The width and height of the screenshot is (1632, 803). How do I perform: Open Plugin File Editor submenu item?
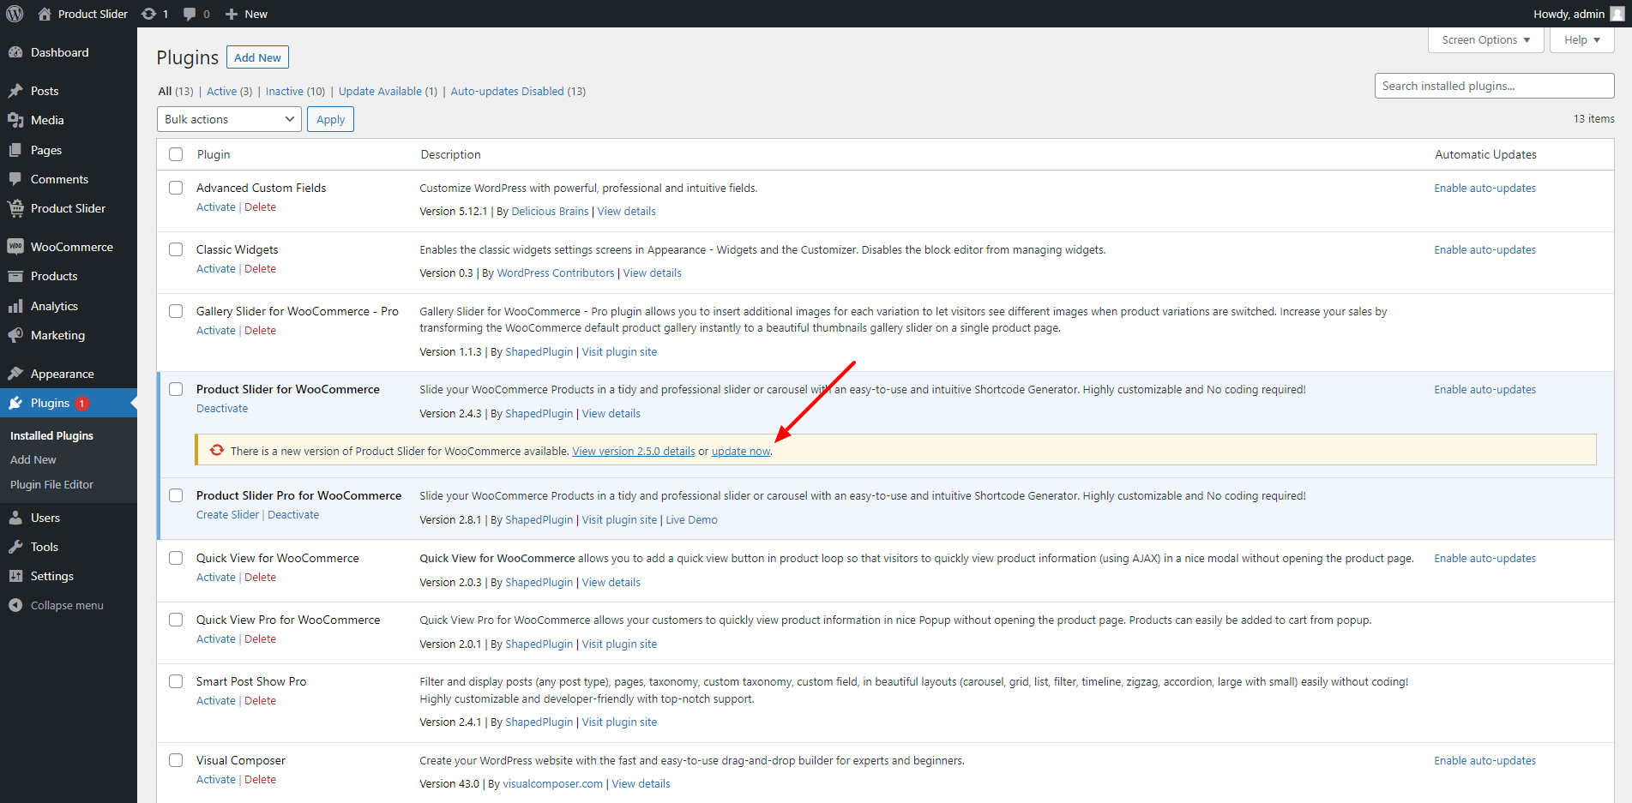51,484
